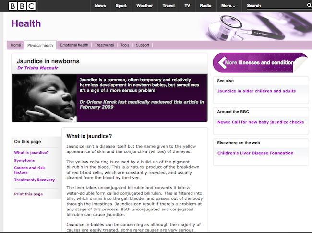The width and height of the screenshot is (312, 233).
Task: Open News: Call for new baby jaundice checks
Action: [261, 122]
